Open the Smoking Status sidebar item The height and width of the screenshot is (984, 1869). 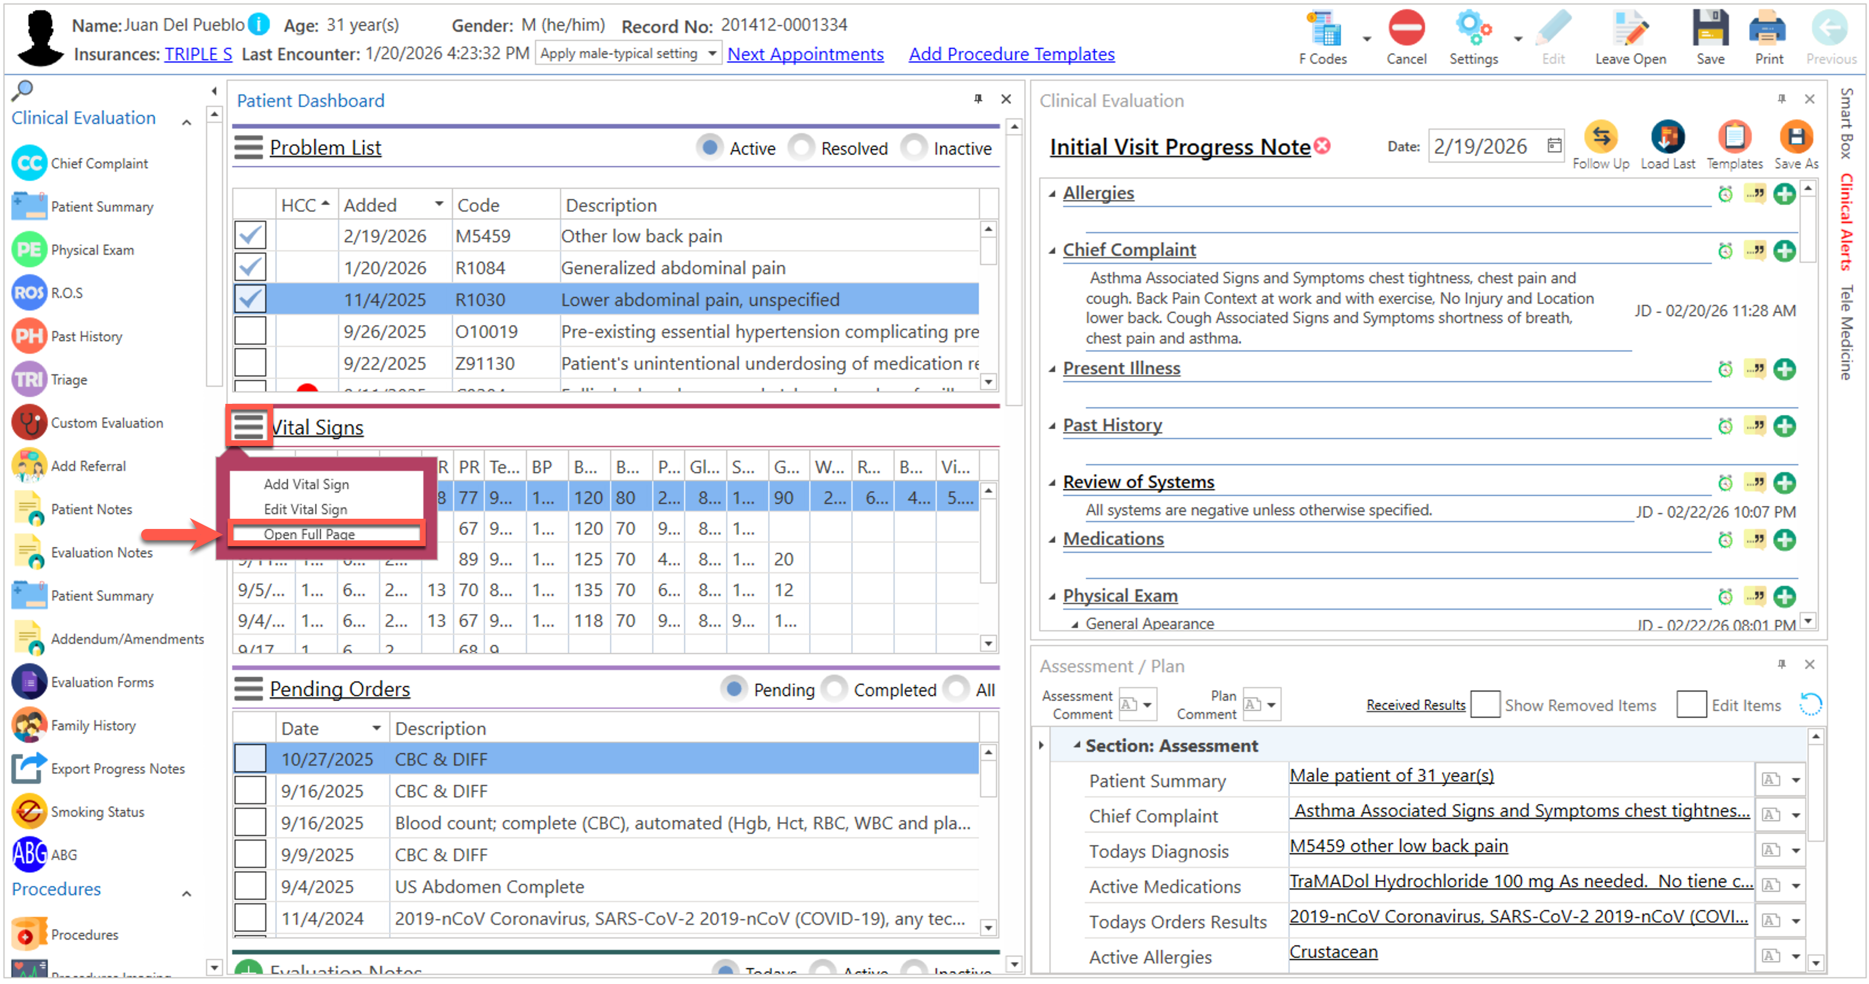click(x=97, y=812)
